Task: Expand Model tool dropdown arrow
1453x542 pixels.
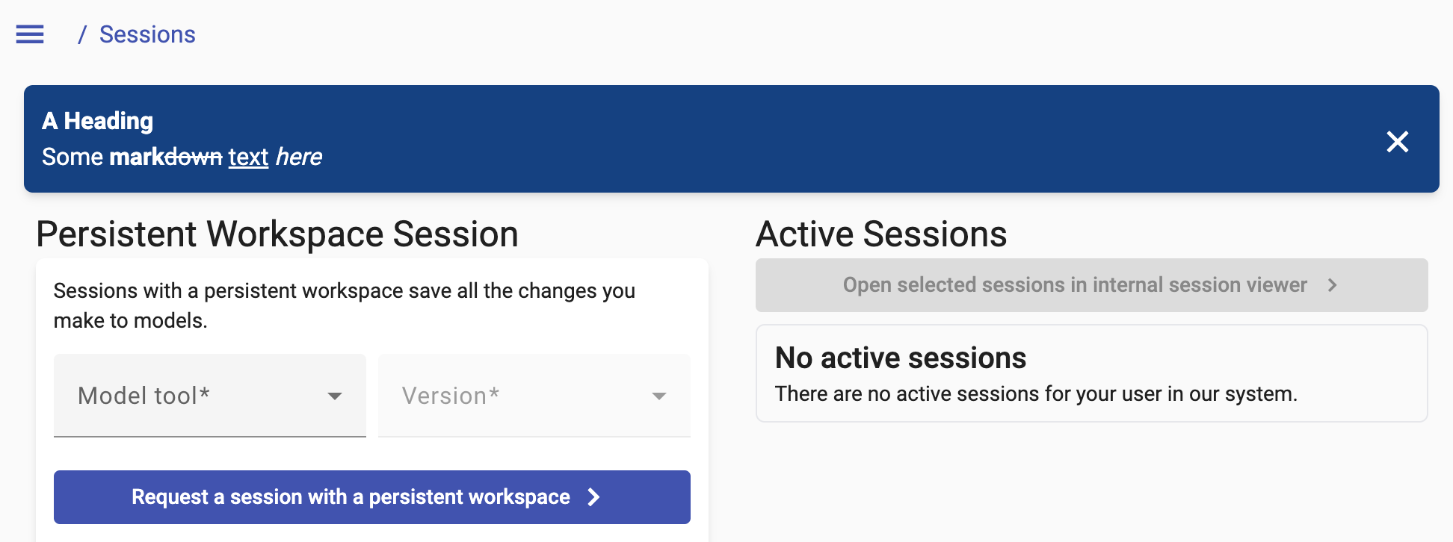Action: coord(335,396)
